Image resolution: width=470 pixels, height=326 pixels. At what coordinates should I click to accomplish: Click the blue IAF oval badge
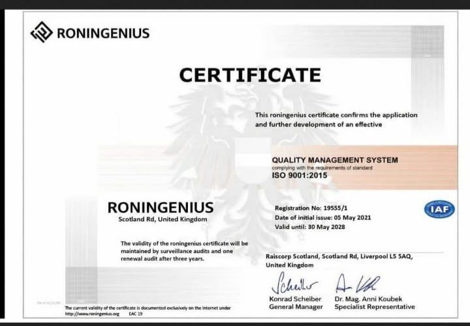point(439,209)
